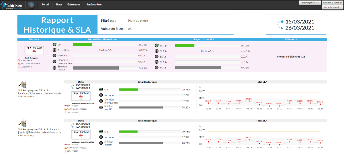Click the orange Attention status icon

coord(54,50)
